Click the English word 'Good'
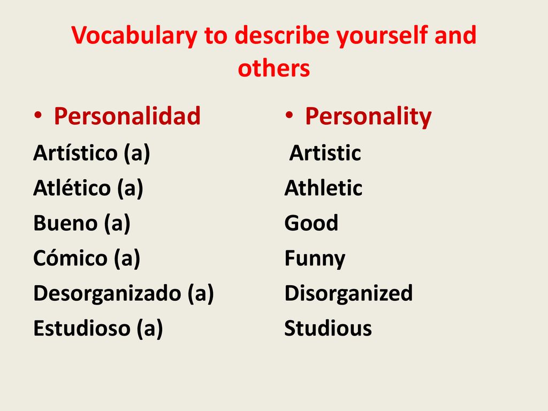Image resolution: width=548 pixels, height=411 pixels. point(311,223)
